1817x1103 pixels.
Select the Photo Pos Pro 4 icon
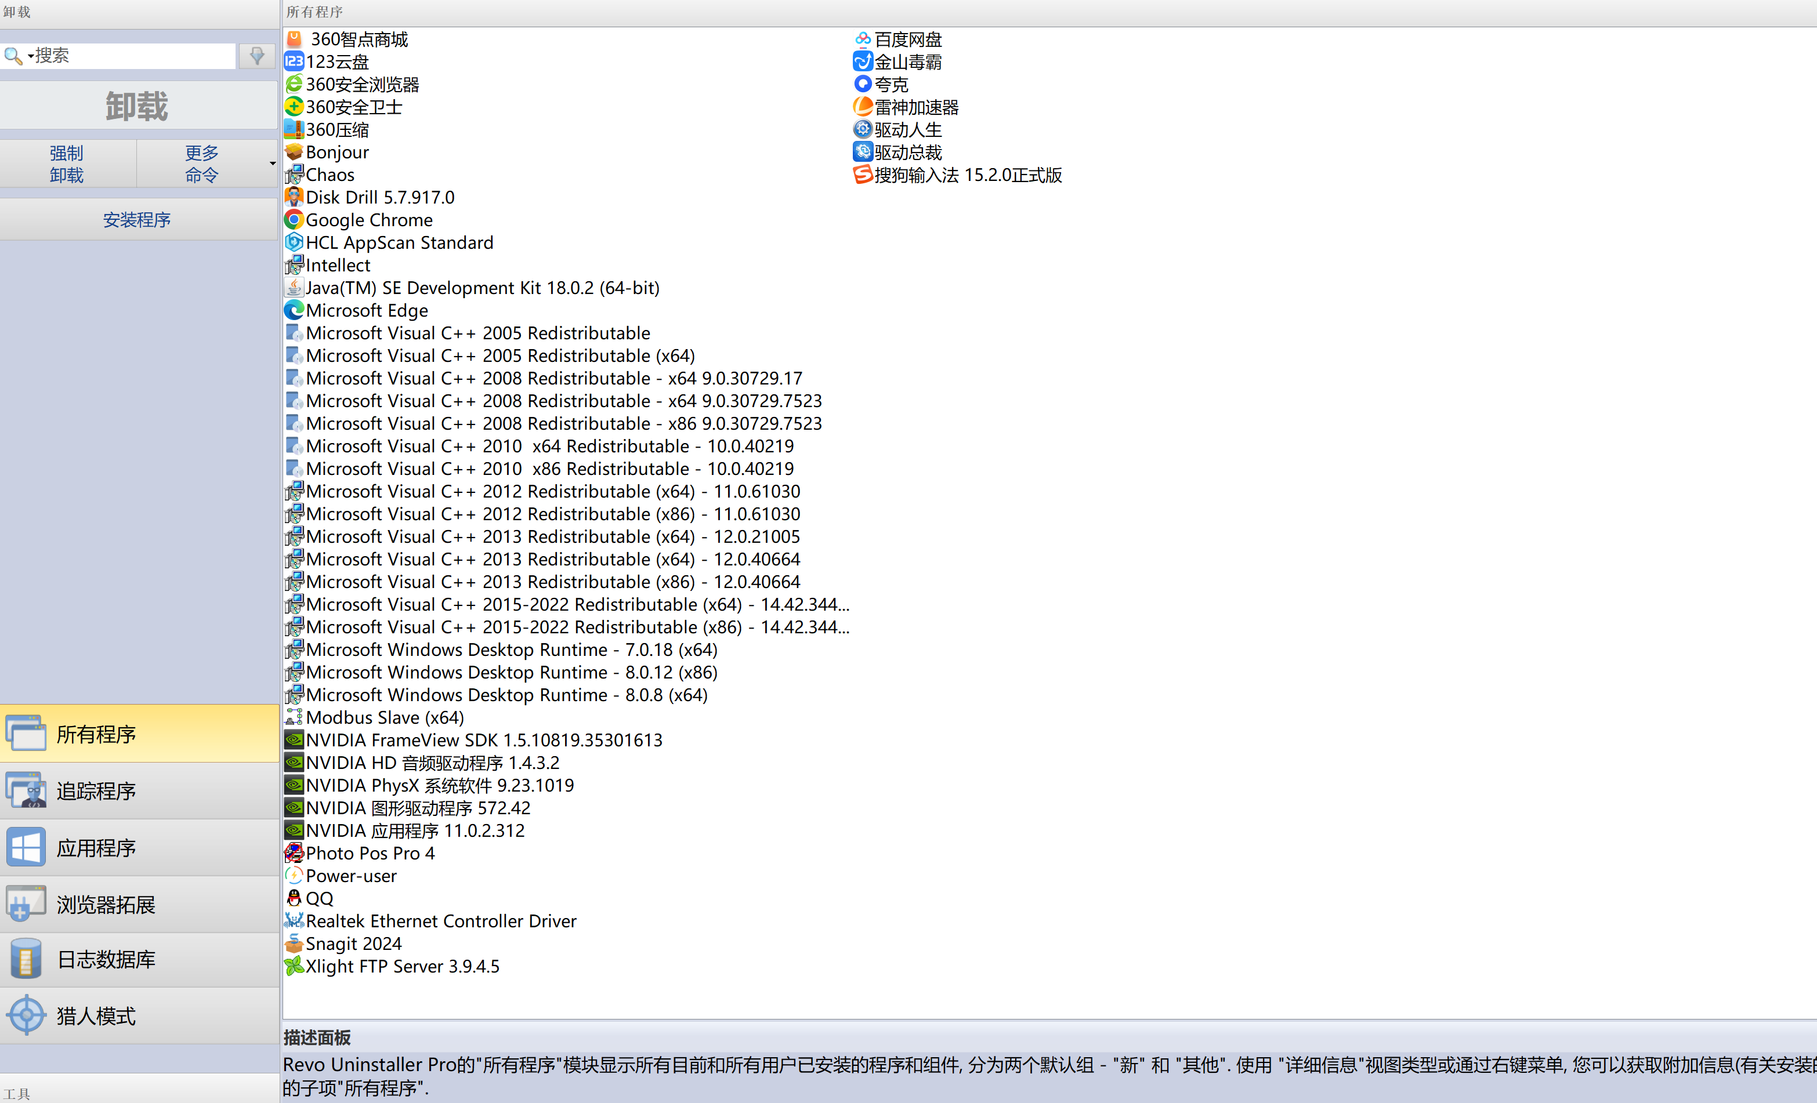coord(294,853)
